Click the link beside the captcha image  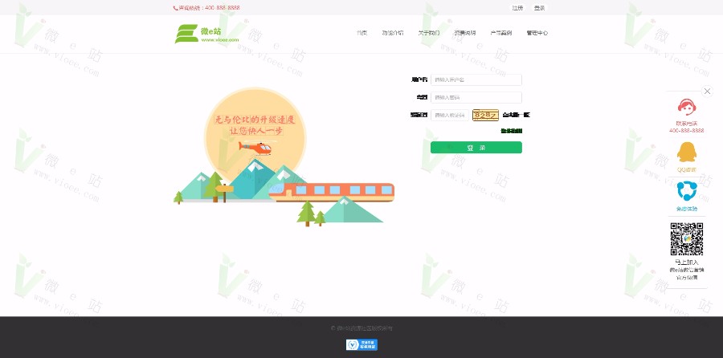[516, 116]
